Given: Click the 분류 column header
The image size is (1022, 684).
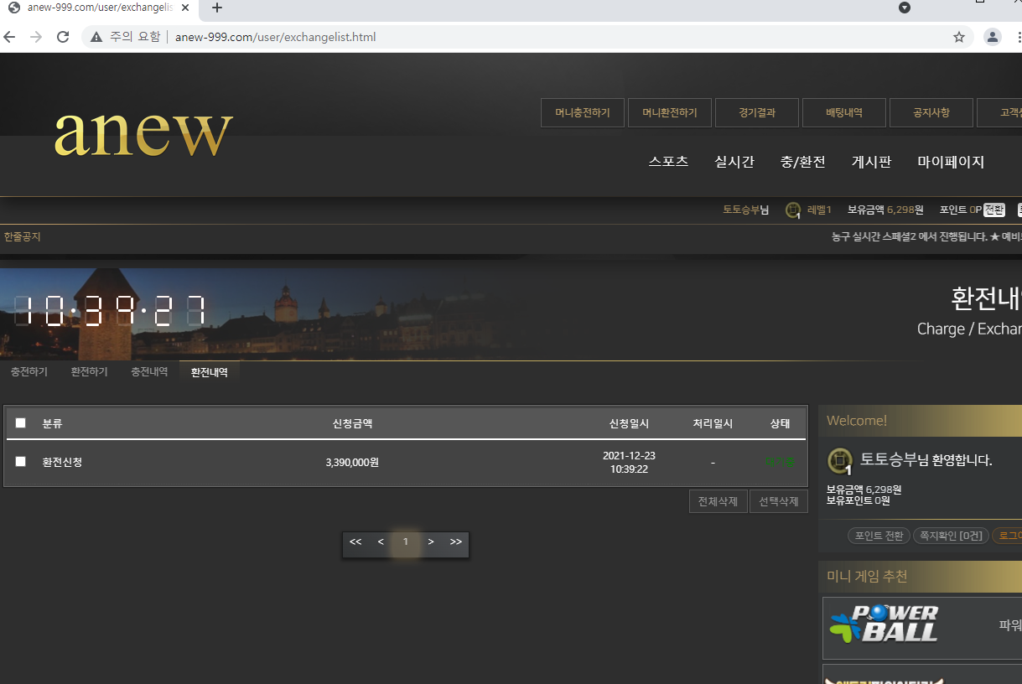Looking at the screenshot, I should pyautogui.click(x=52, y=423).
